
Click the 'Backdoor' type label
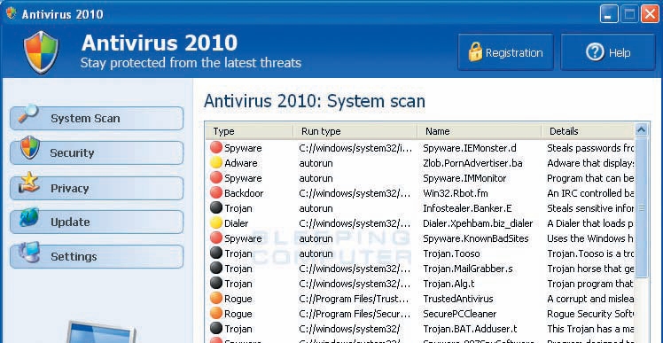click(x=244, y=193)
